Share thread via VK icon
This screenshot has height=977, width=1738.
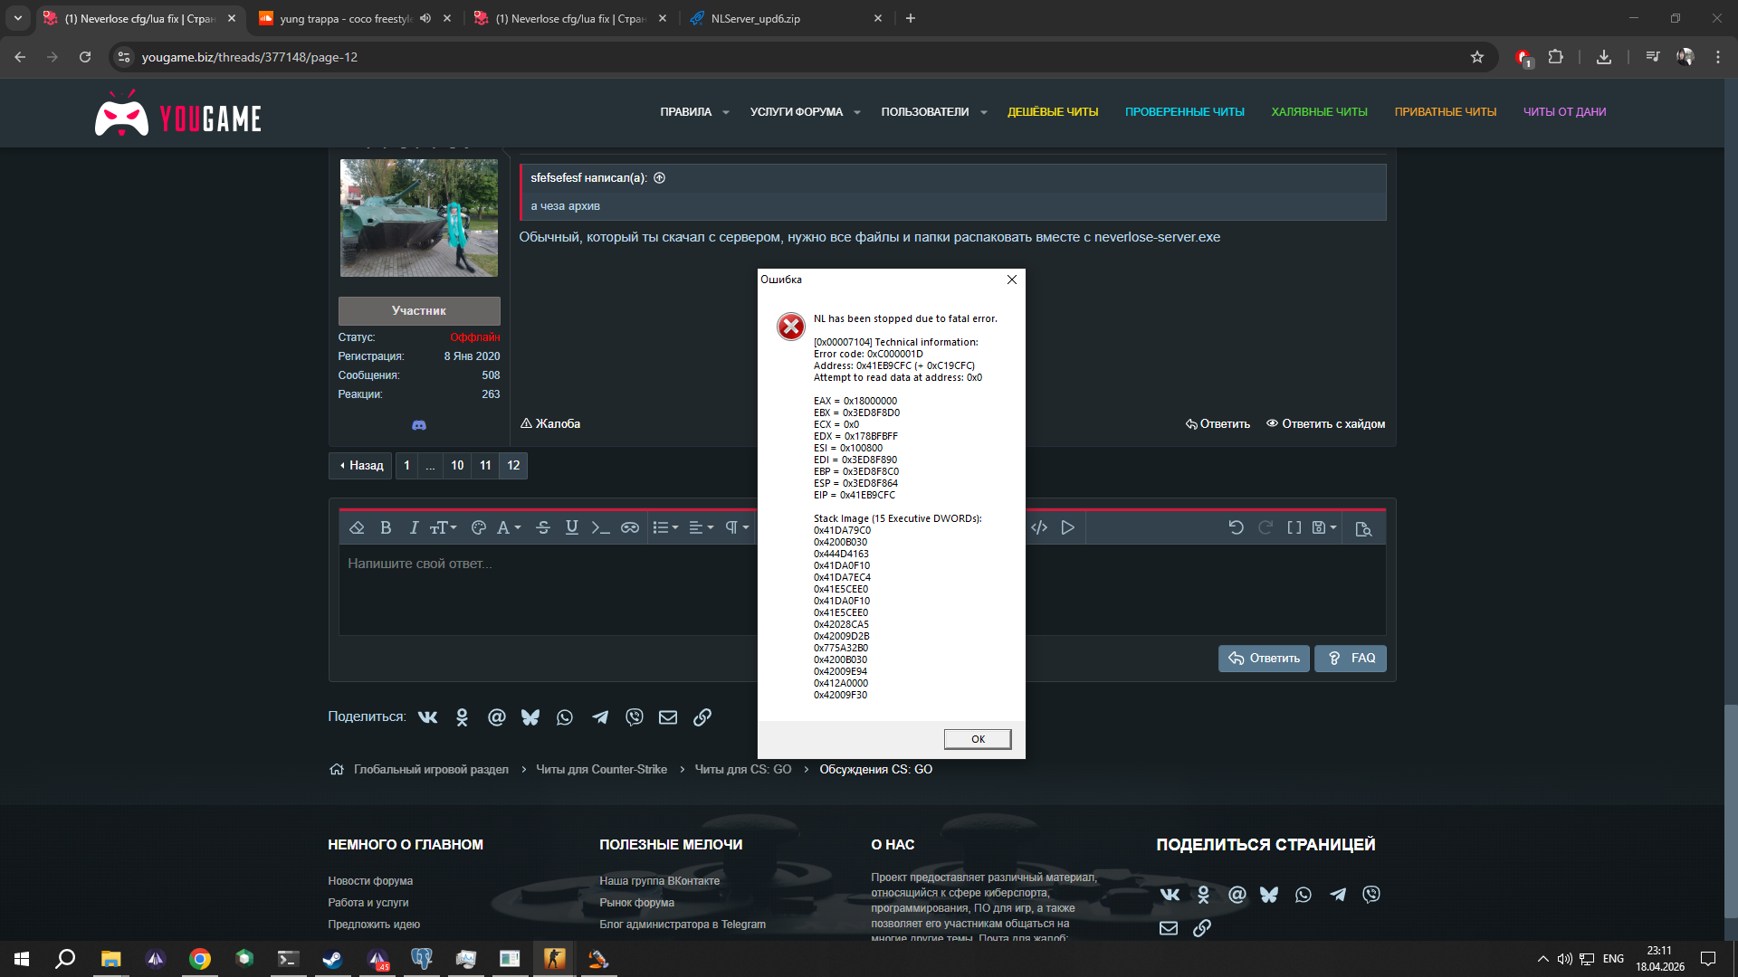point(427,717)
